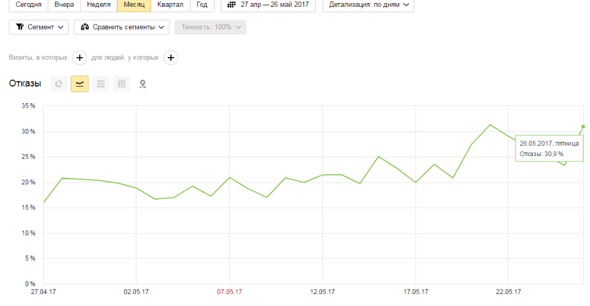Click tooltip date 26.05.2017, пятница
590x306 pixels.
click(549, 143)
